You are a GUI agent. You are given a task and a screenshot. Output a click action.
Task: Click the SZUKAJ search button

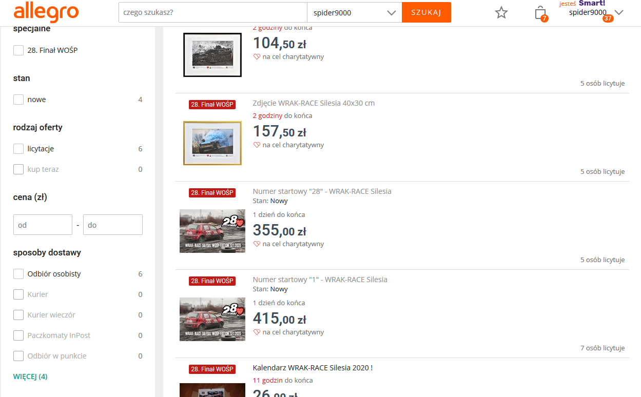(x=426, y=13)
